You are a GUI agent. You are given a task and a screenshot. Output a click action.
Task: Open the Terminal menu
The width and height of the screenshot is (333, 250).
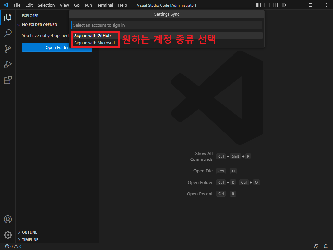pos(105,5)
